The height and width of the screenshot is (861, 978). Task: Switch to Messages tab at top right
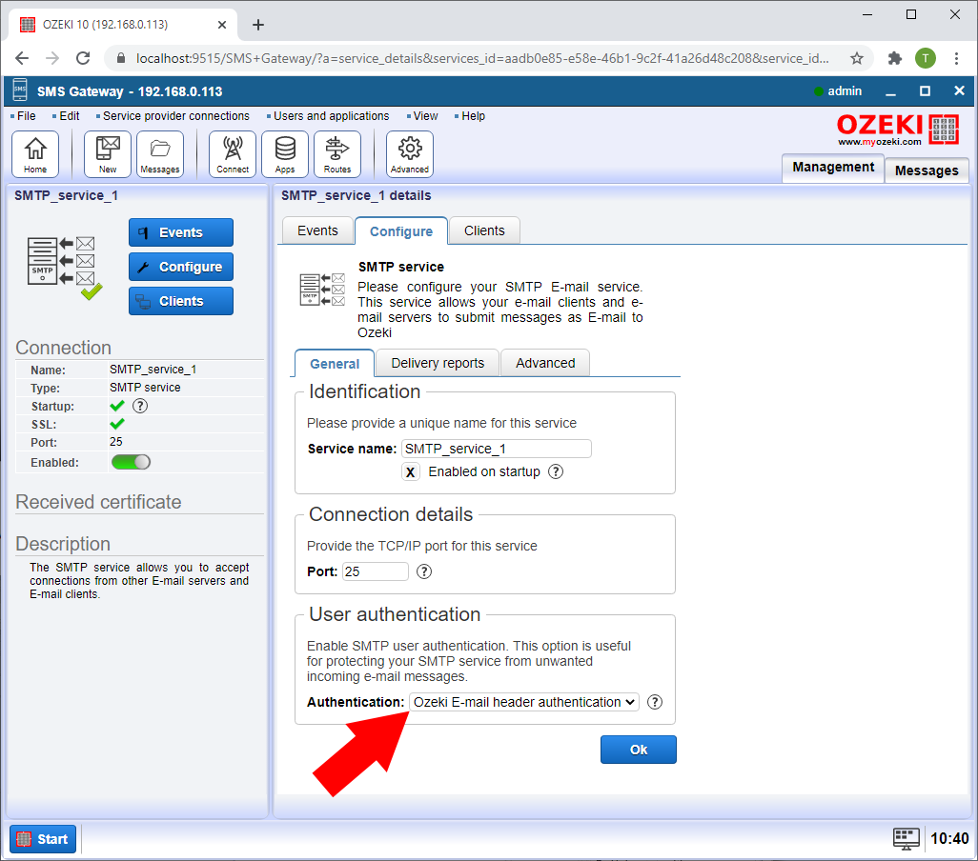927,170
